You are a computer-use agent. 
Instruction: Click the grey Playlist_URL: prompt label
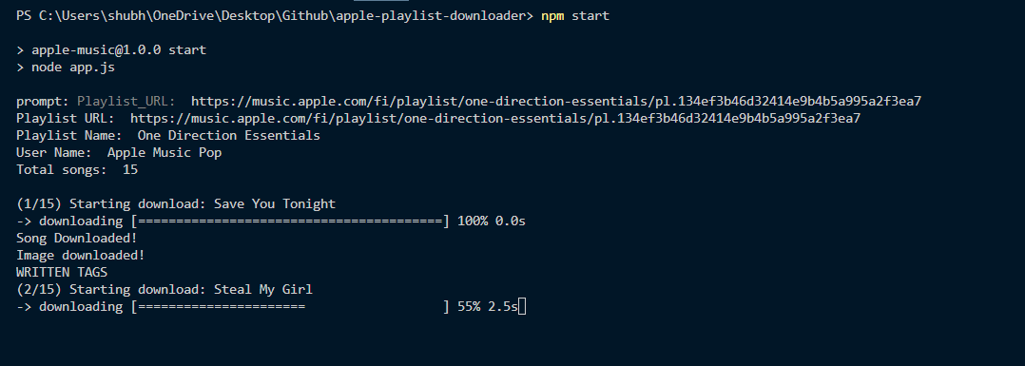pyautogui.click(x=126, y=102)
